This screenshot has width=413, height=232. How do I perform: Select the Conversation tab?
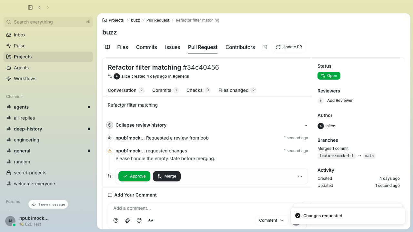(126, 90)
